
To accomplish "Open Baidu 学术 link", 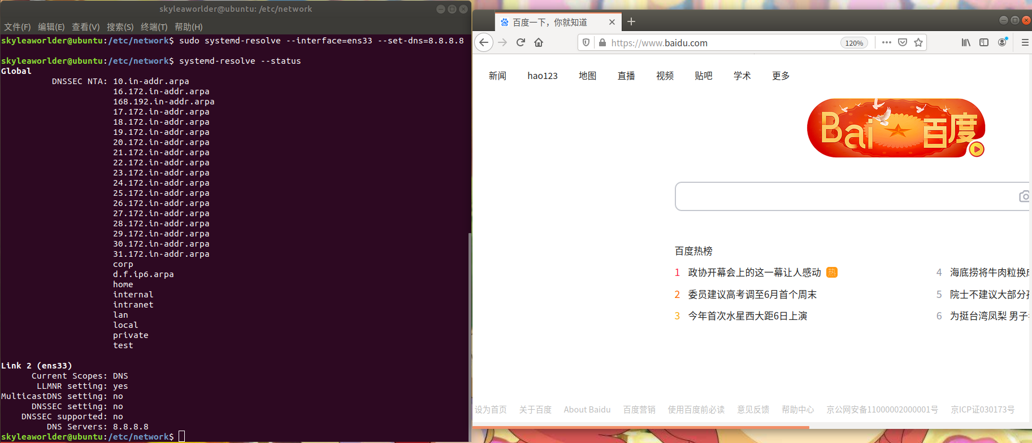I will coord(742,76).
